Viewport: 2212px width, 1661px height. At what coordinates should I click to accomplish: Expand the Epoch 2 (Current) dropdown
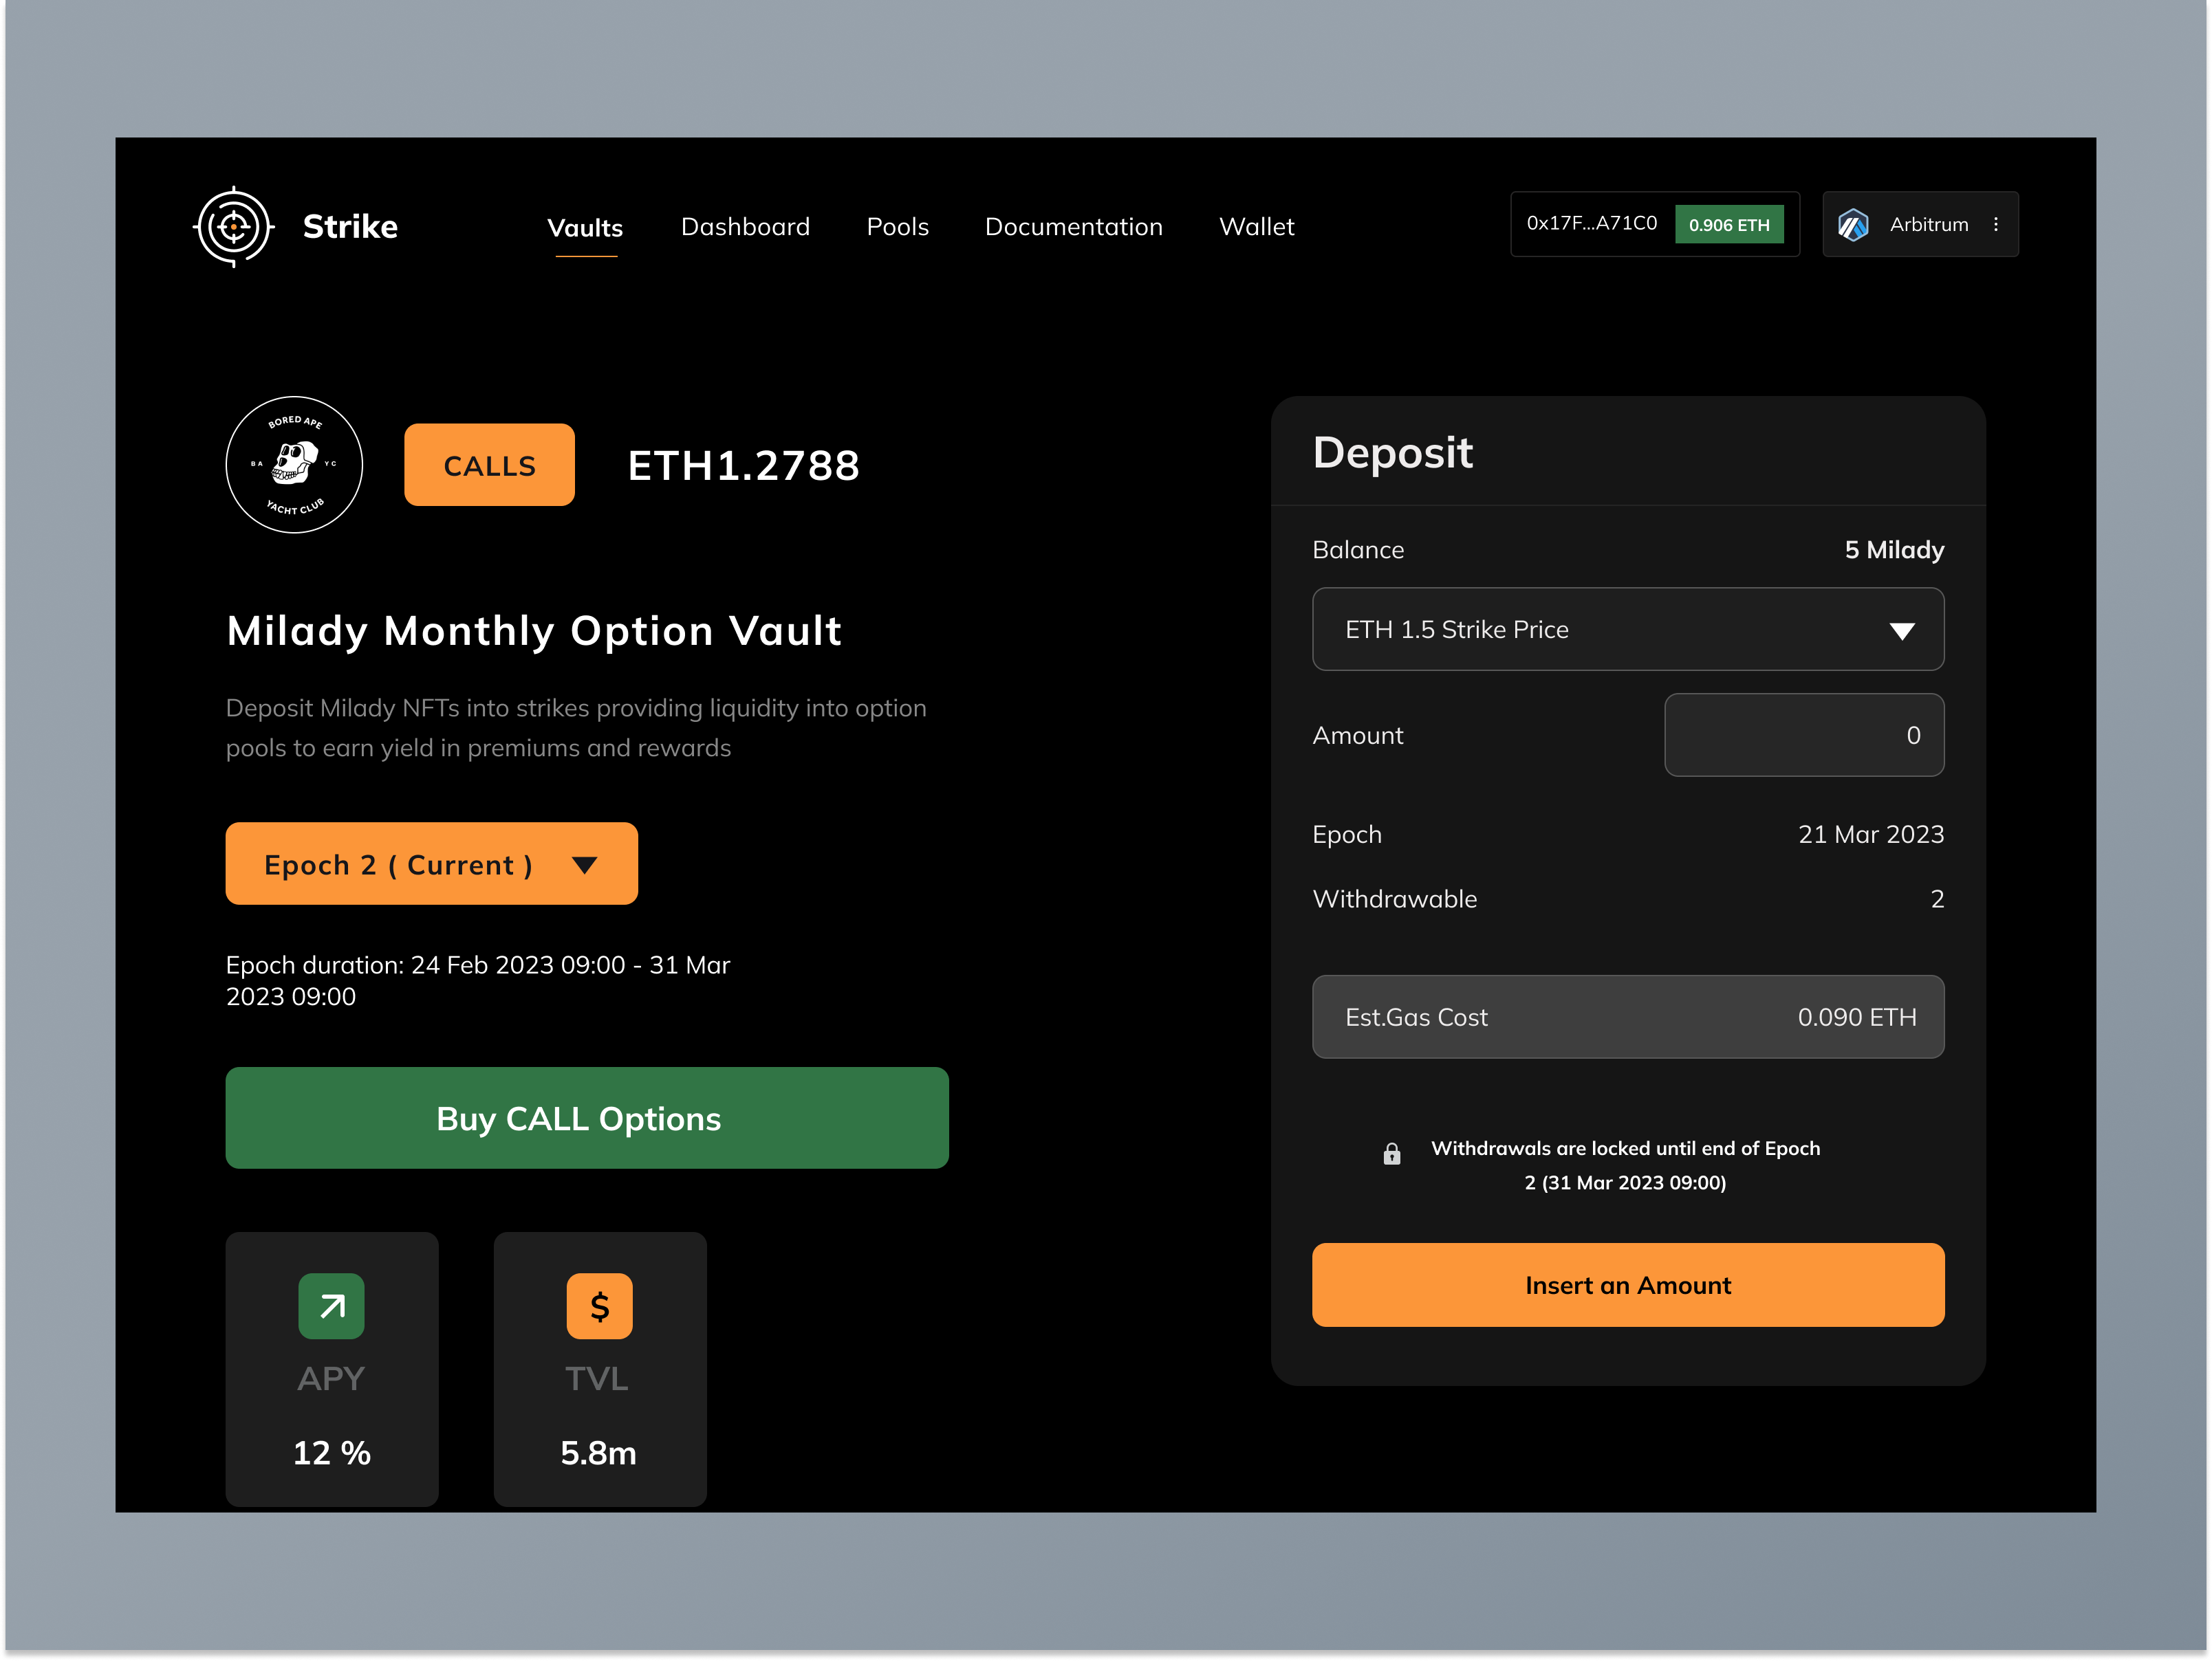tap(432, 864)
